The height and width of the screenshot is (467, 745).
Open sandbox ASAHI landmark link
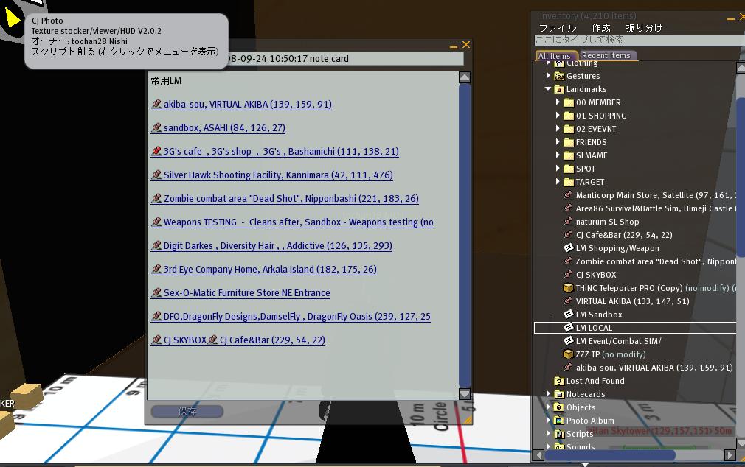[224, 128]
